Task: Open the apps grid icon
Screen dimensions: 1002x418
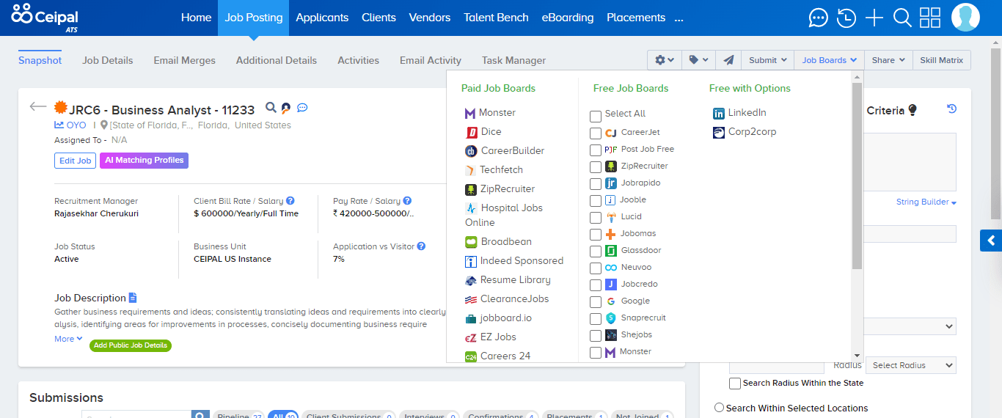Action: (x=930, y=18)
